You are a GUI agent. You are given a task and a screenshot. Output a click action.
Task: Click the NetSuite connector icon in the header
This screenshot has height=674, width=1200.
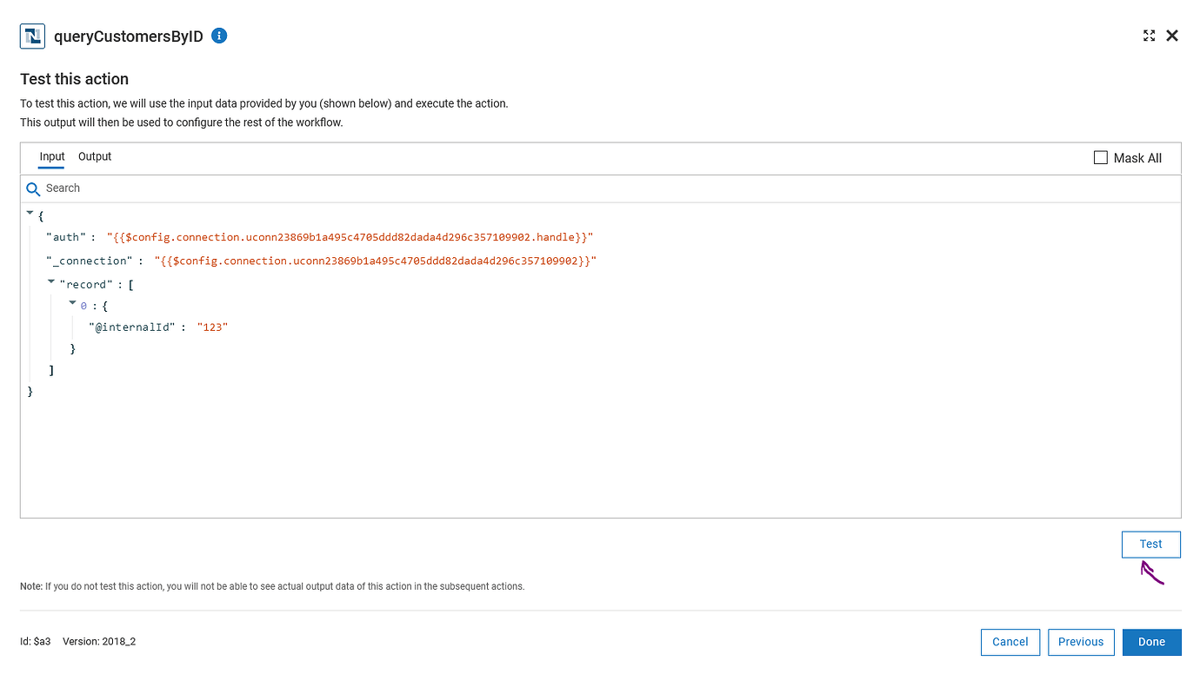[x=32, y=36]
